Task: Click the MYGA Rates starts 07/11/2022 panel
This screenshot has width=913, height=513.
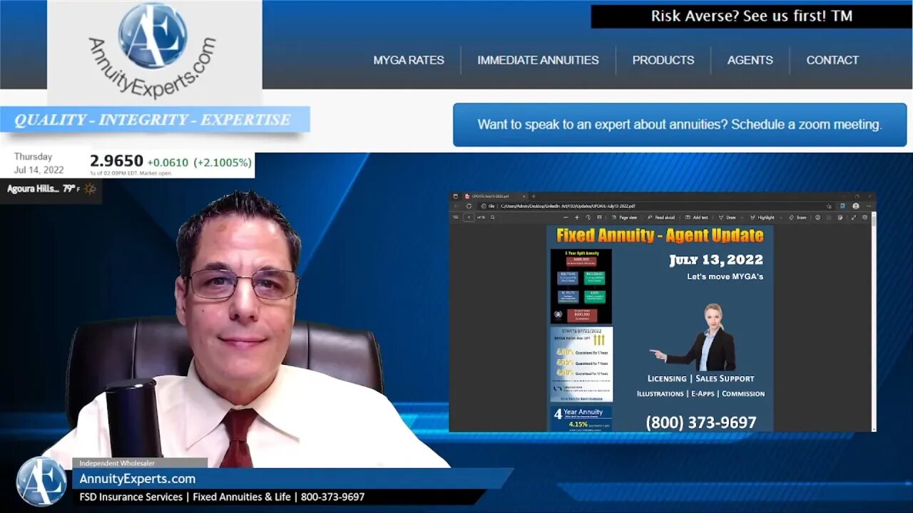Action: (x=581, y=364)
